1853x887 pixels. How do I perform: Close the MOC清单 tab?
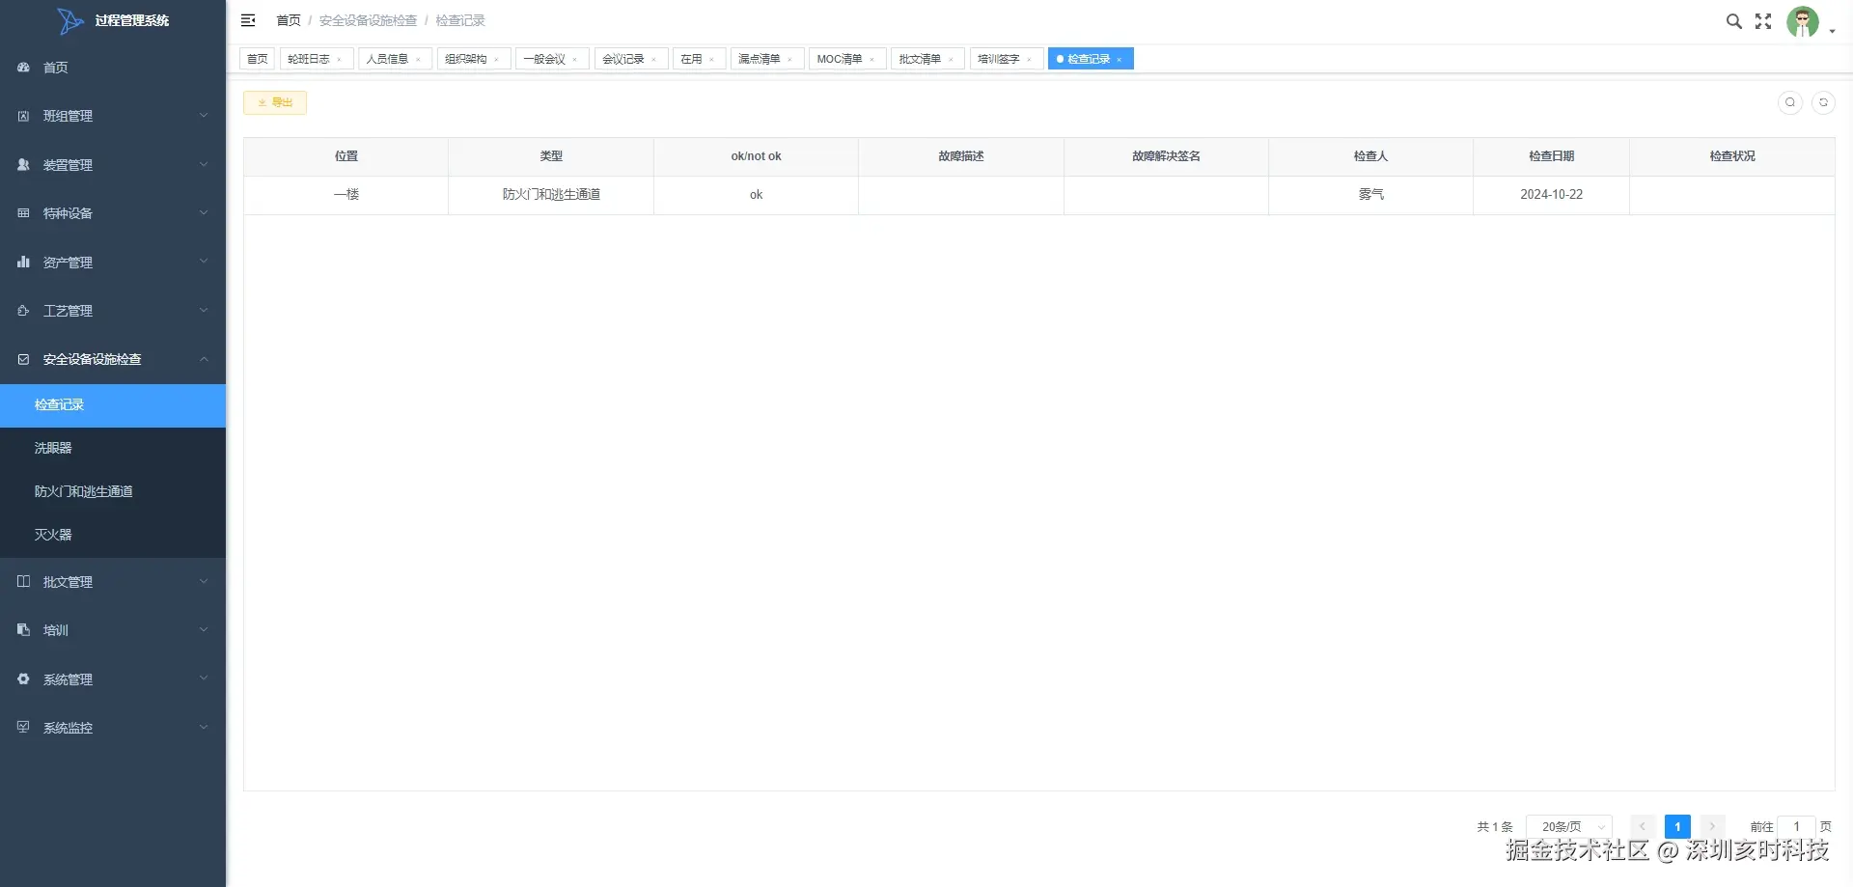872,60
